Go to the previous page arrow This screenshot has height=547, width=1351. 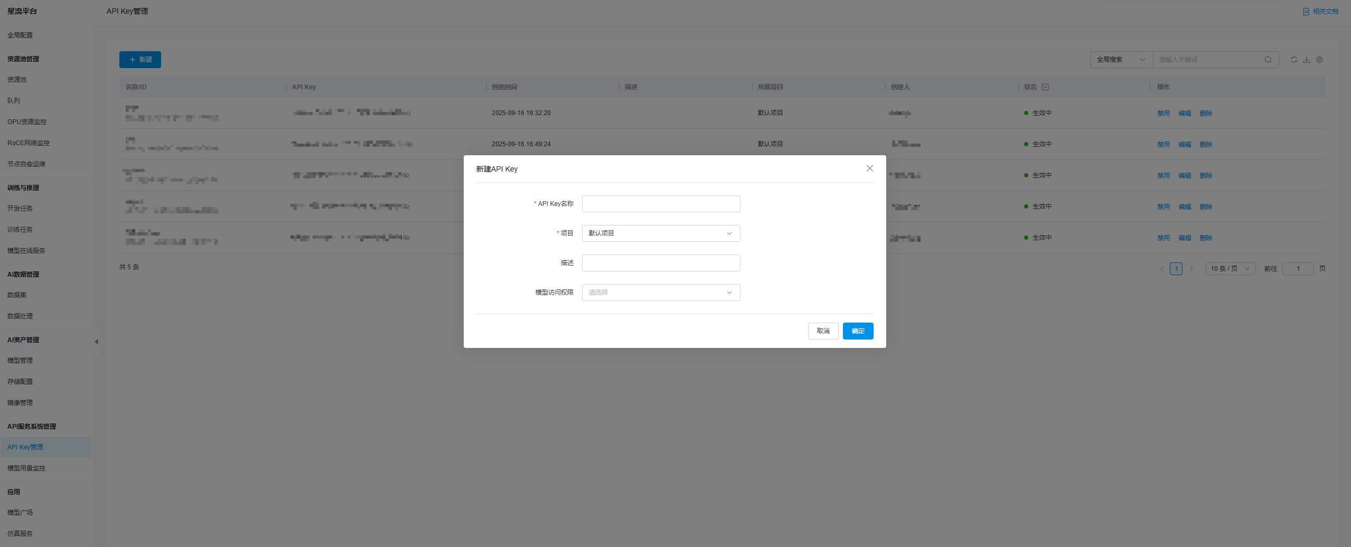click(x=1162, y=269)
